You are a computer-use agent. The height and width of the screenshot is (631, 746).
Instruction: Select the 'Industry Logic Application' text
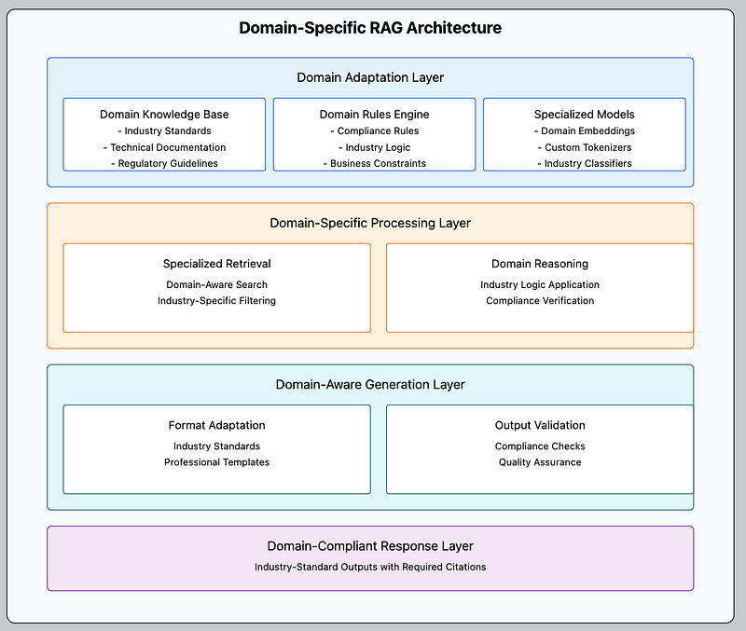coord(540,285)
